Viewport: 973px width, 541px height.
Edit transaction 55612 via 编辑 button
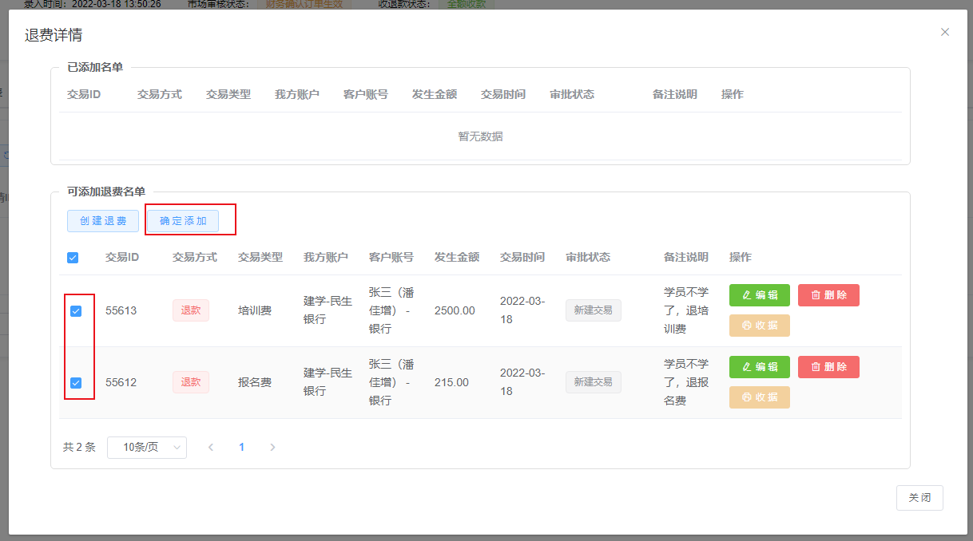point(759,367)
